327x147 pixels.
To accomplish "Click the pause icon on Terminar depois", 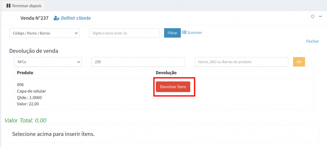I will [x=8, y=6].
